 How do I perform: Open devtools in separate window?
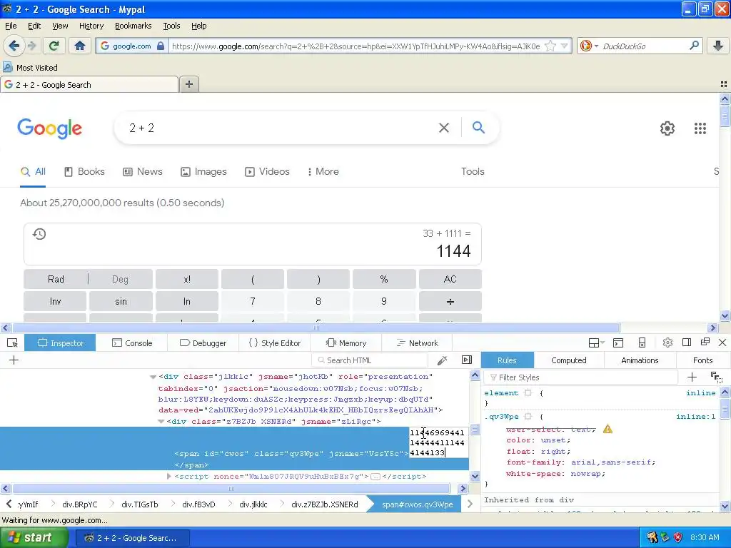[x=705, y=342]
